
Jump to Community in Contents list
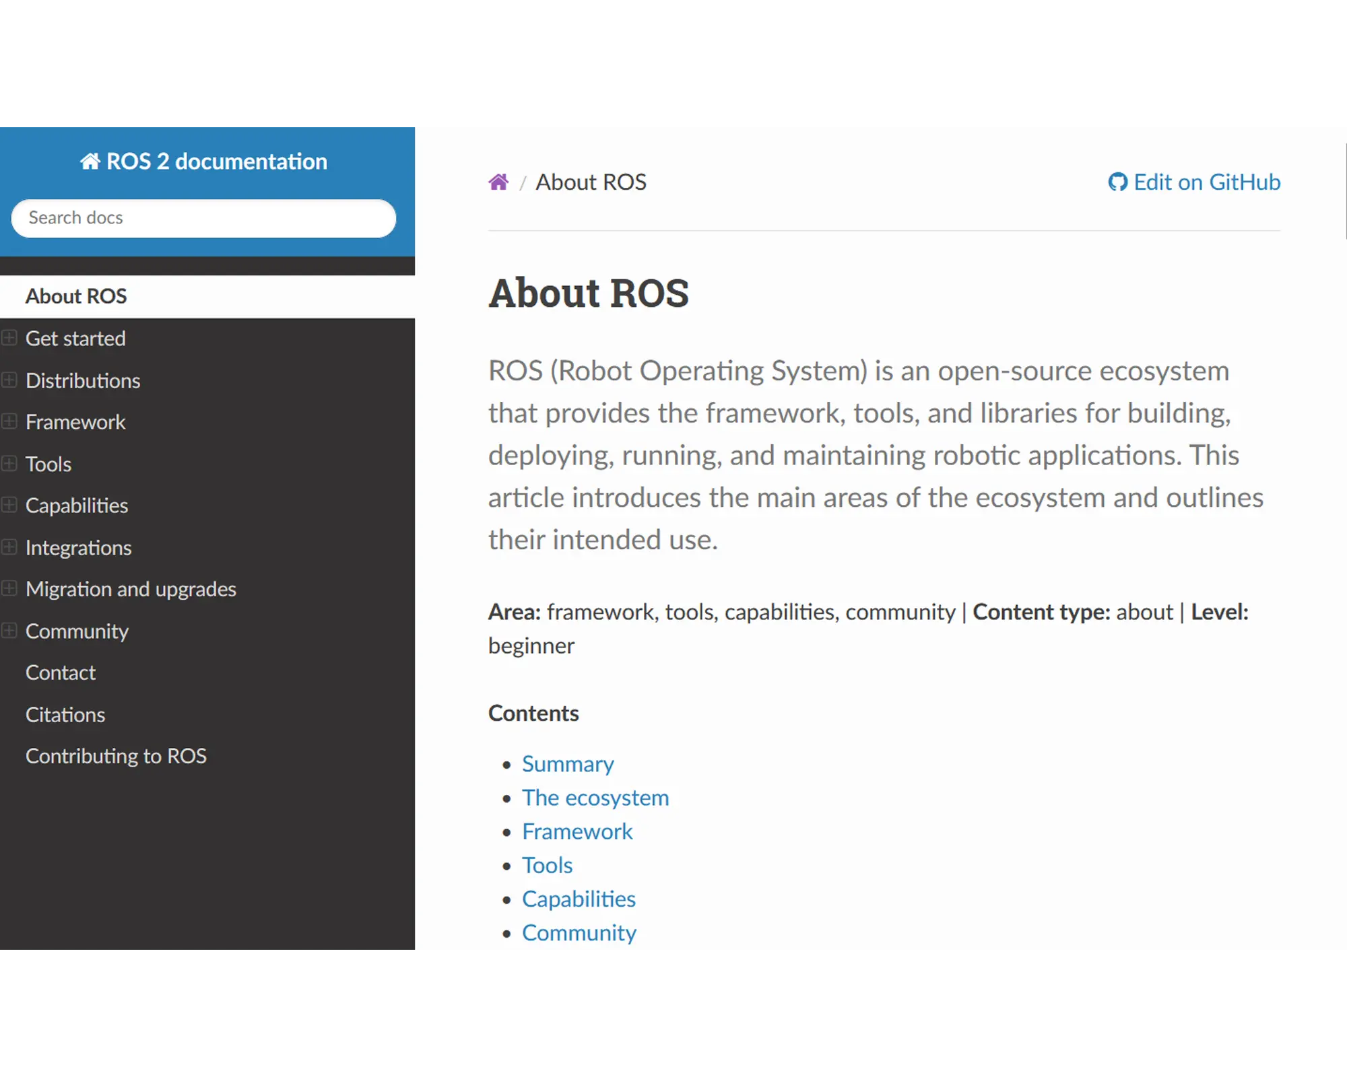click(579, 934)
